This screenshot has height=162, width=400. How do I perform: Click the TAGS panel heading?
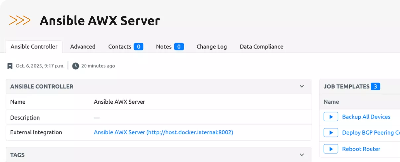pos(17,155)
